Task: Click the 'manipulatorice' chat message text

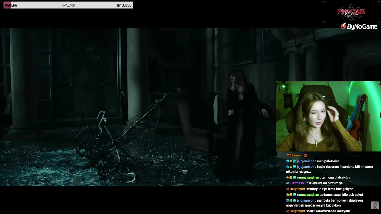Action: [x=328, y=161]
